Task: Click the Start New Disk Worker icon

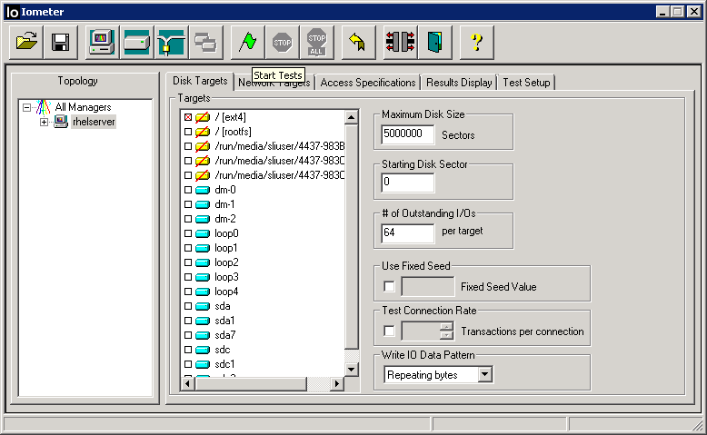Action: [136, 42]
